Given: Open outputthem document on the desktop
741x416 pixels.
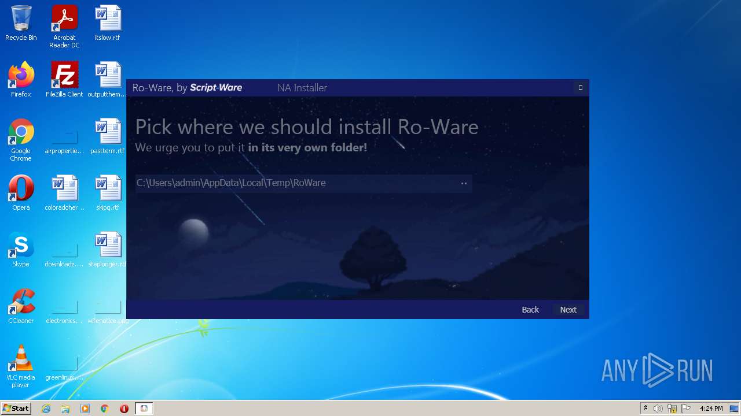Looking at the screenshot, I should (108, 80).
